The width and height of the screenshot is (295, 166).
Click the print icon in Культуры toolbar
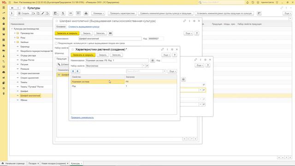86,13
